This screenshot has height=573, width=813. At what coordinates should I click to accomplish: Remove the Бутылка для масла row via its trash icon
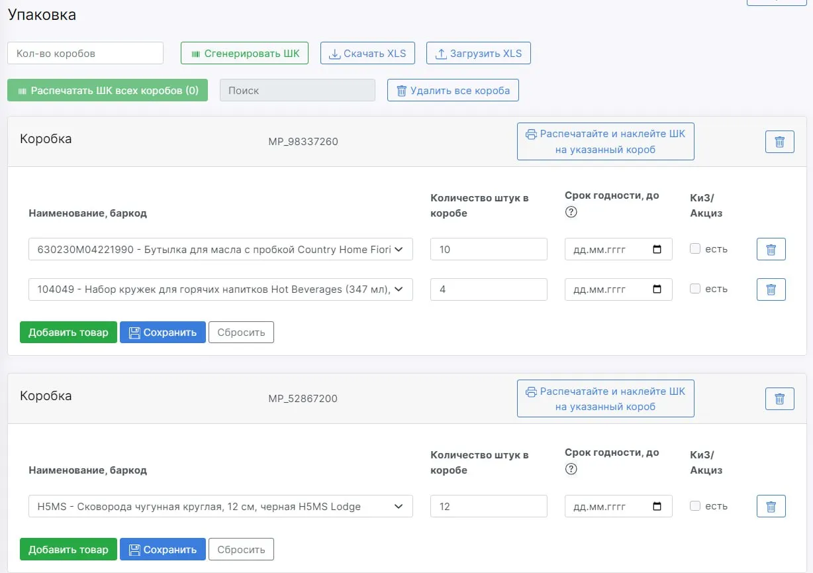coord(771,249)
